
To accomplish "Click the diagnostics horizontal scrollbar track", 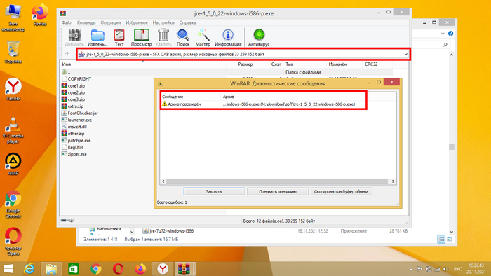I will tap(277, 181).
